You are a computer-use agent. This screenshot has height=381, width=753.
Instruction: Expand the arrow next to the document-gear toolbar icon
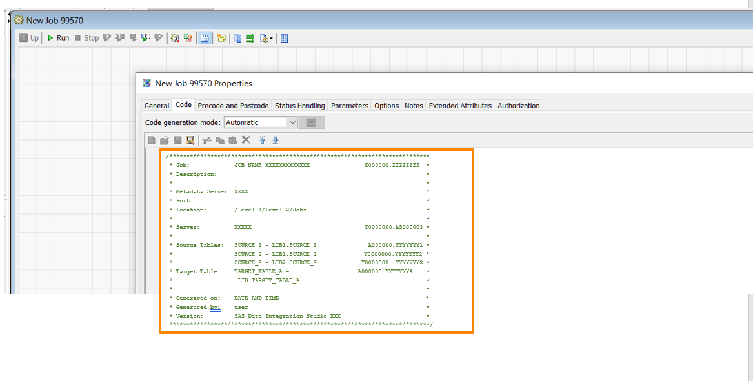coord(272,39)
